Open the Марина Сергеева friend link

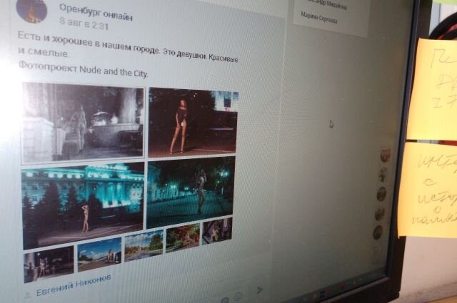click(x=319, y=18)
